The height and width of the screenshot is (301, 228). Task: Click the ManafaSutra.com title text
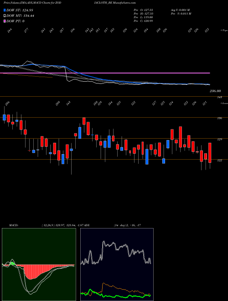pos(124,3)
